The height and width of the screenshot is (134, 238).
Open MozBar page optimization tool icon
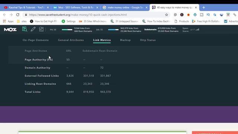(x=41, y=29)
